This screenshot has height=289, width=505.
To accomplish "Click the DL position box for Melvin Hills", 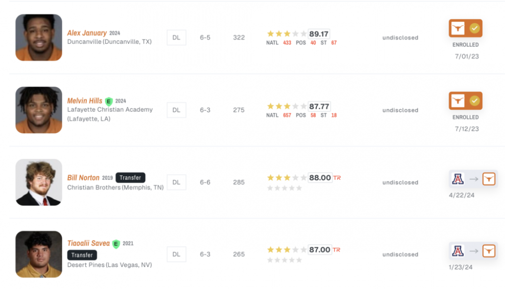I will [x=176, y=110].
